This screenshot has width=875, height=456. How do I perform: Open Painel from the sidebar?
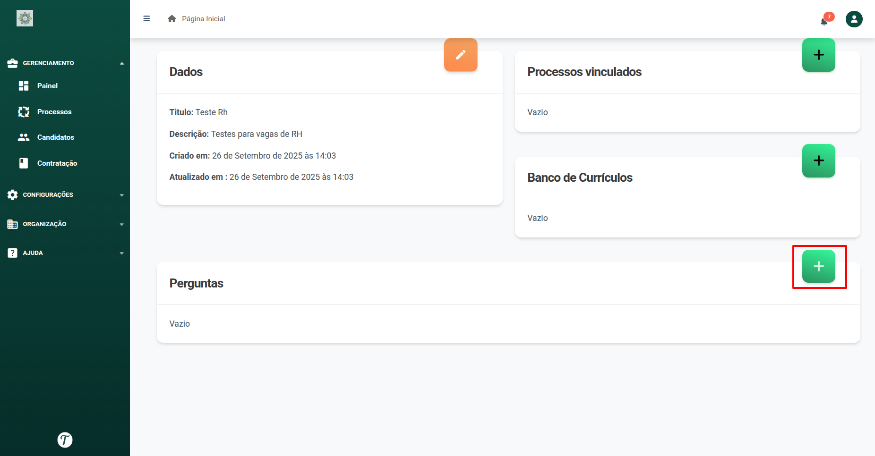point(47,86)
